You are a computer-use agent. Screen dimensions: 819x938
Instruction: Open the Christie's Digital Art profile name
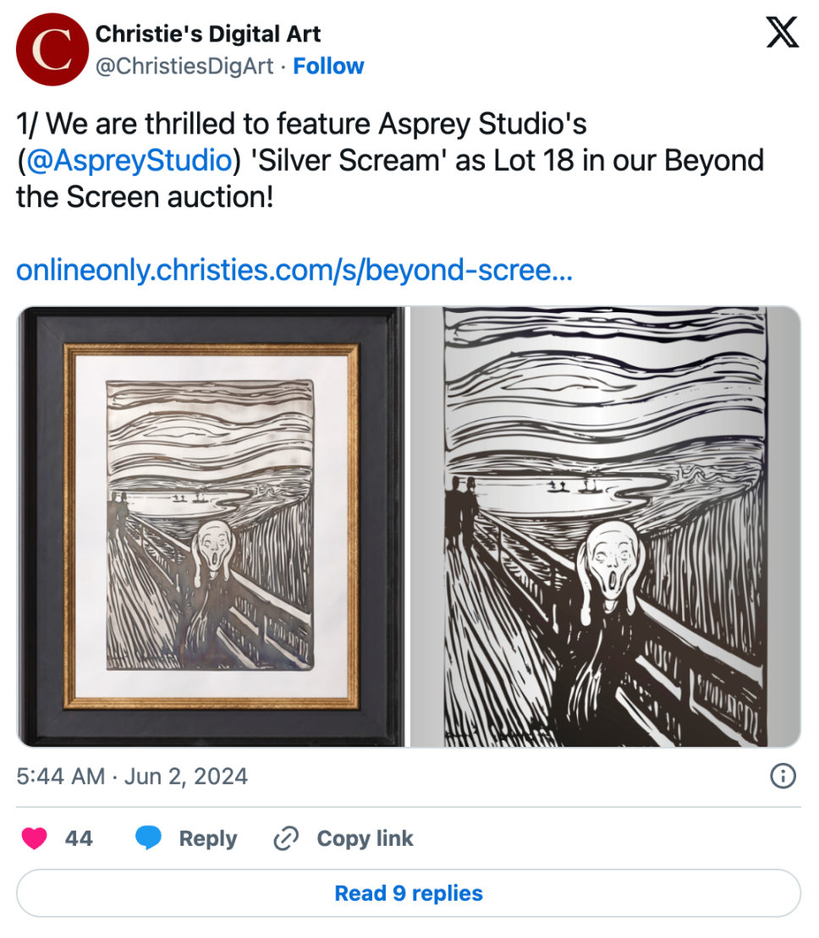pyautogui.click(x=208, y=35)
